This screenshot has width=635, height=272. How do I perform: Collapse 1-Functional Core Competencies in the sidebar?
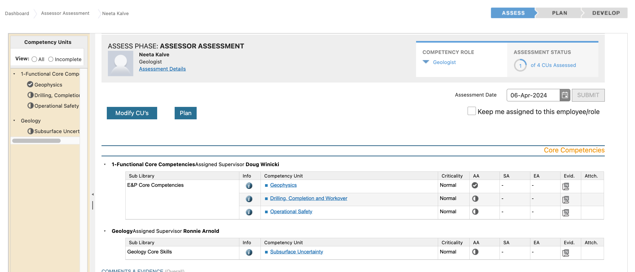click(14, 74)
